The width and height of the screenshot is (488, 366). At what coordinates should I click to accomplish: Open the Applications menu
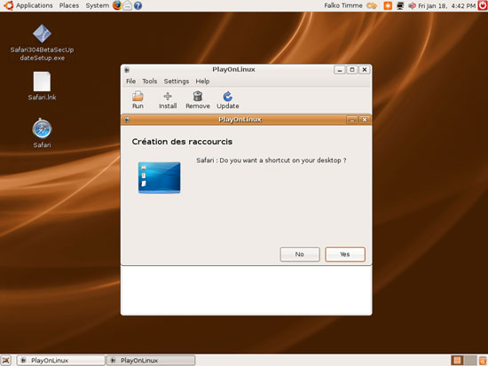[x=35, y=5]
